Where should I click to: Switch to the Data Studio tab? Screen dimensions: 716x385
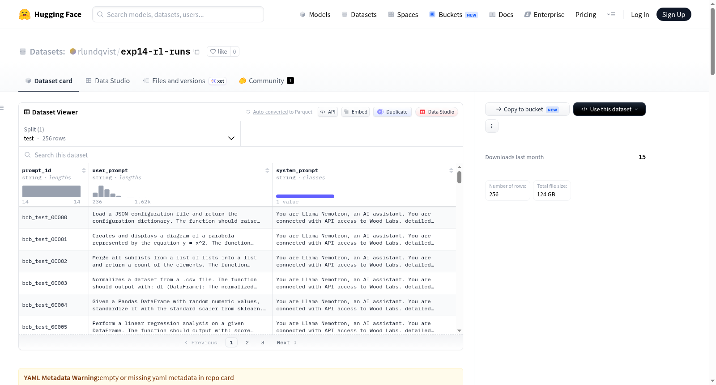pos(108,81)
